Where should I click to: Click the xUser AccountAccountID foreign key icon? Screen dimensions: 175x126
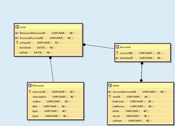tap(110, 92)
